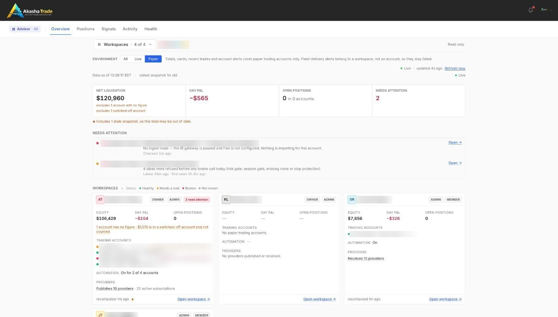The image size is (558, 317).
Task: Click the orange status dot on refused ideas alert
Action: [x=97, y=164]
